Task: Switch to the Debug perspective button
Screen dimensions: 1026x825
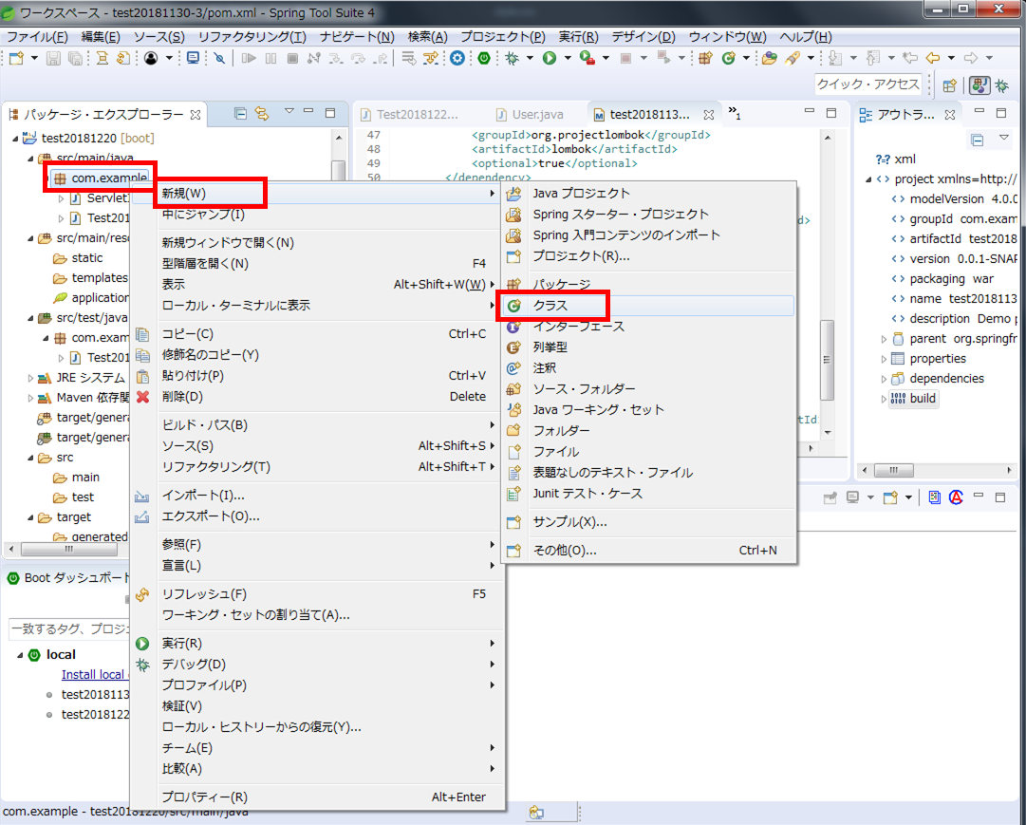Action: 1001,85
